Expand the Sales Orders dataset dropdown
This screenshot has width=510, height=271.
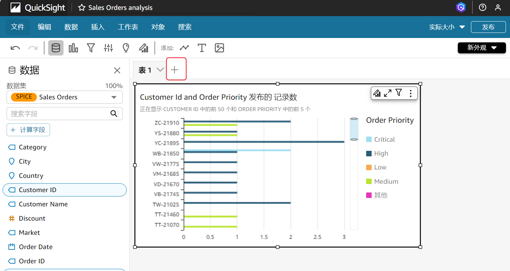click(x=114, y=97)
